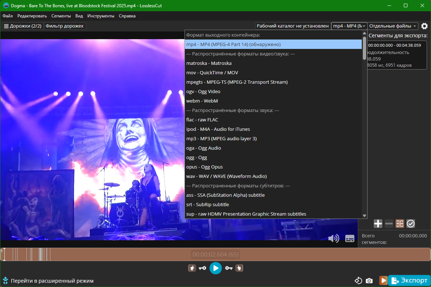This screenshot has height=287, width=431.
Task: Open the Вид menu
Action: (x=79, y=16)
